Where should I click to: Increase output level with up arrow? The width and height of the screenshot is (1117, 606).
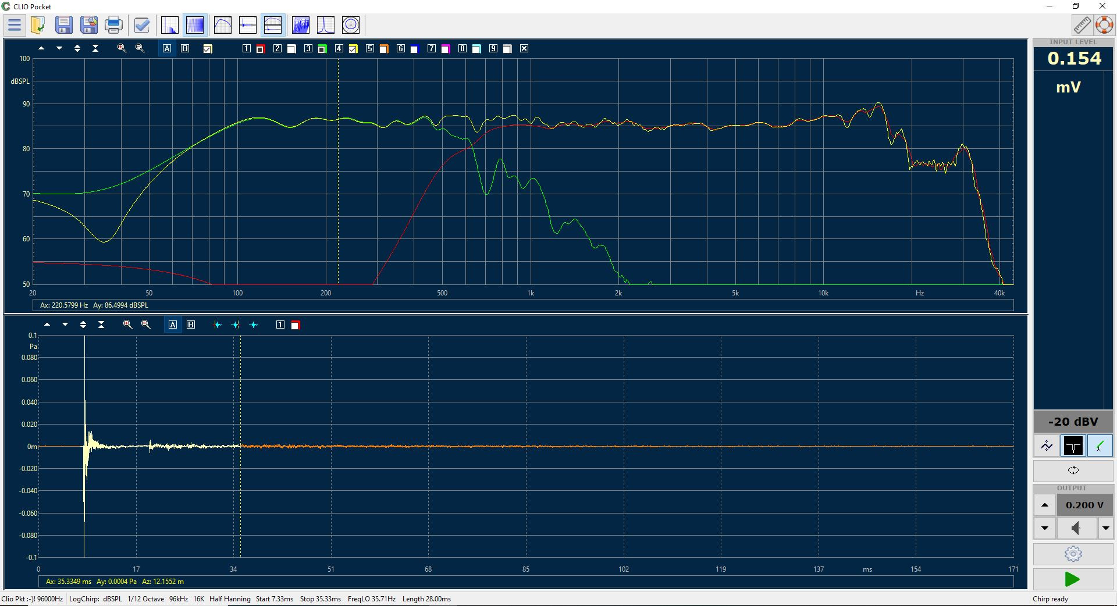[1045, 505]
